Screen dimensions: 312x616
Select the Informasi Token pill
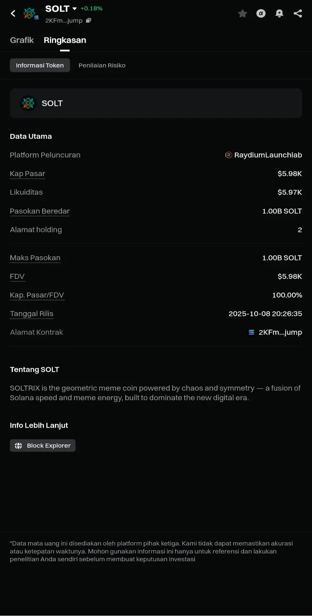[x=40, y=65]
